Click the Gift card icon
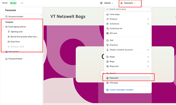Viewport: 176px width, 105px height. (x=107, y=33)
